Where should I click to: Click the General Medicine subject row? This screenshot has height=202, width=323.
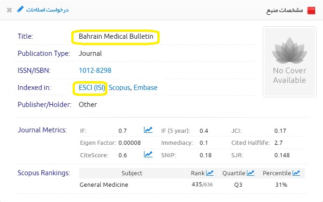[104, 184]
